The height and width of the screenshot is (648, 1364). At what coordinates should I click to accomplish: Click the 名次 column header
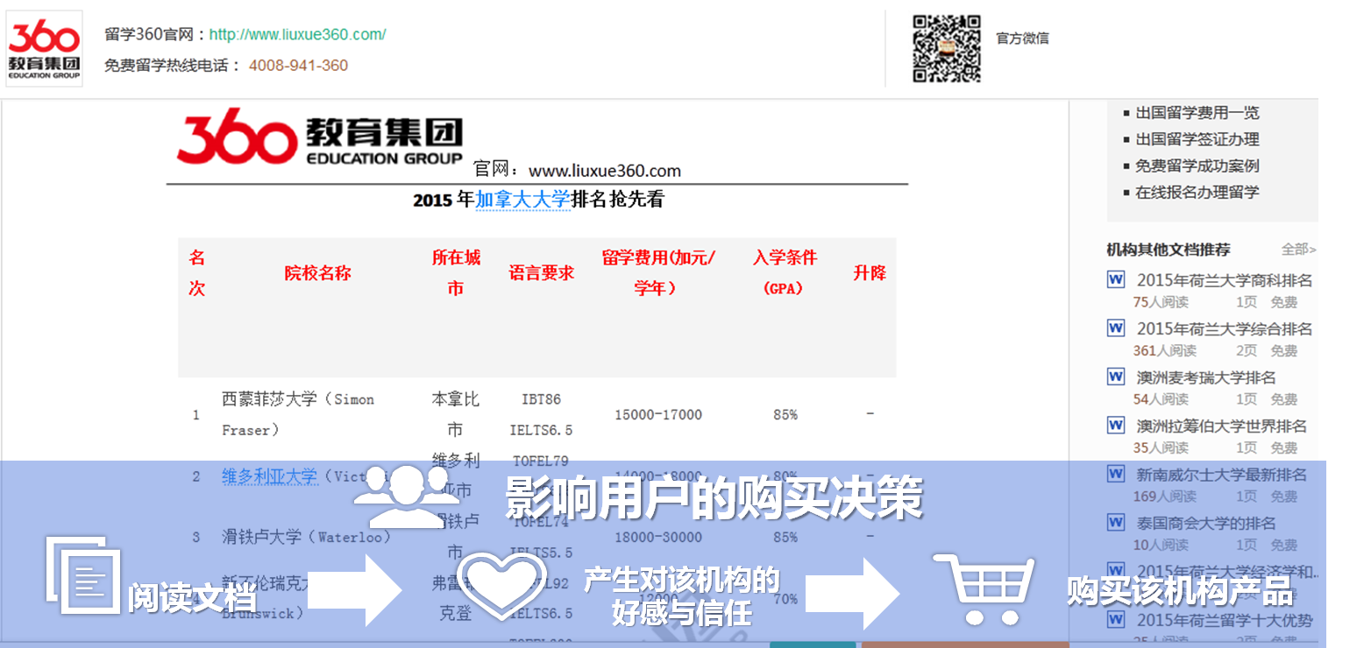pyautogui.click(x=197, y=273)
